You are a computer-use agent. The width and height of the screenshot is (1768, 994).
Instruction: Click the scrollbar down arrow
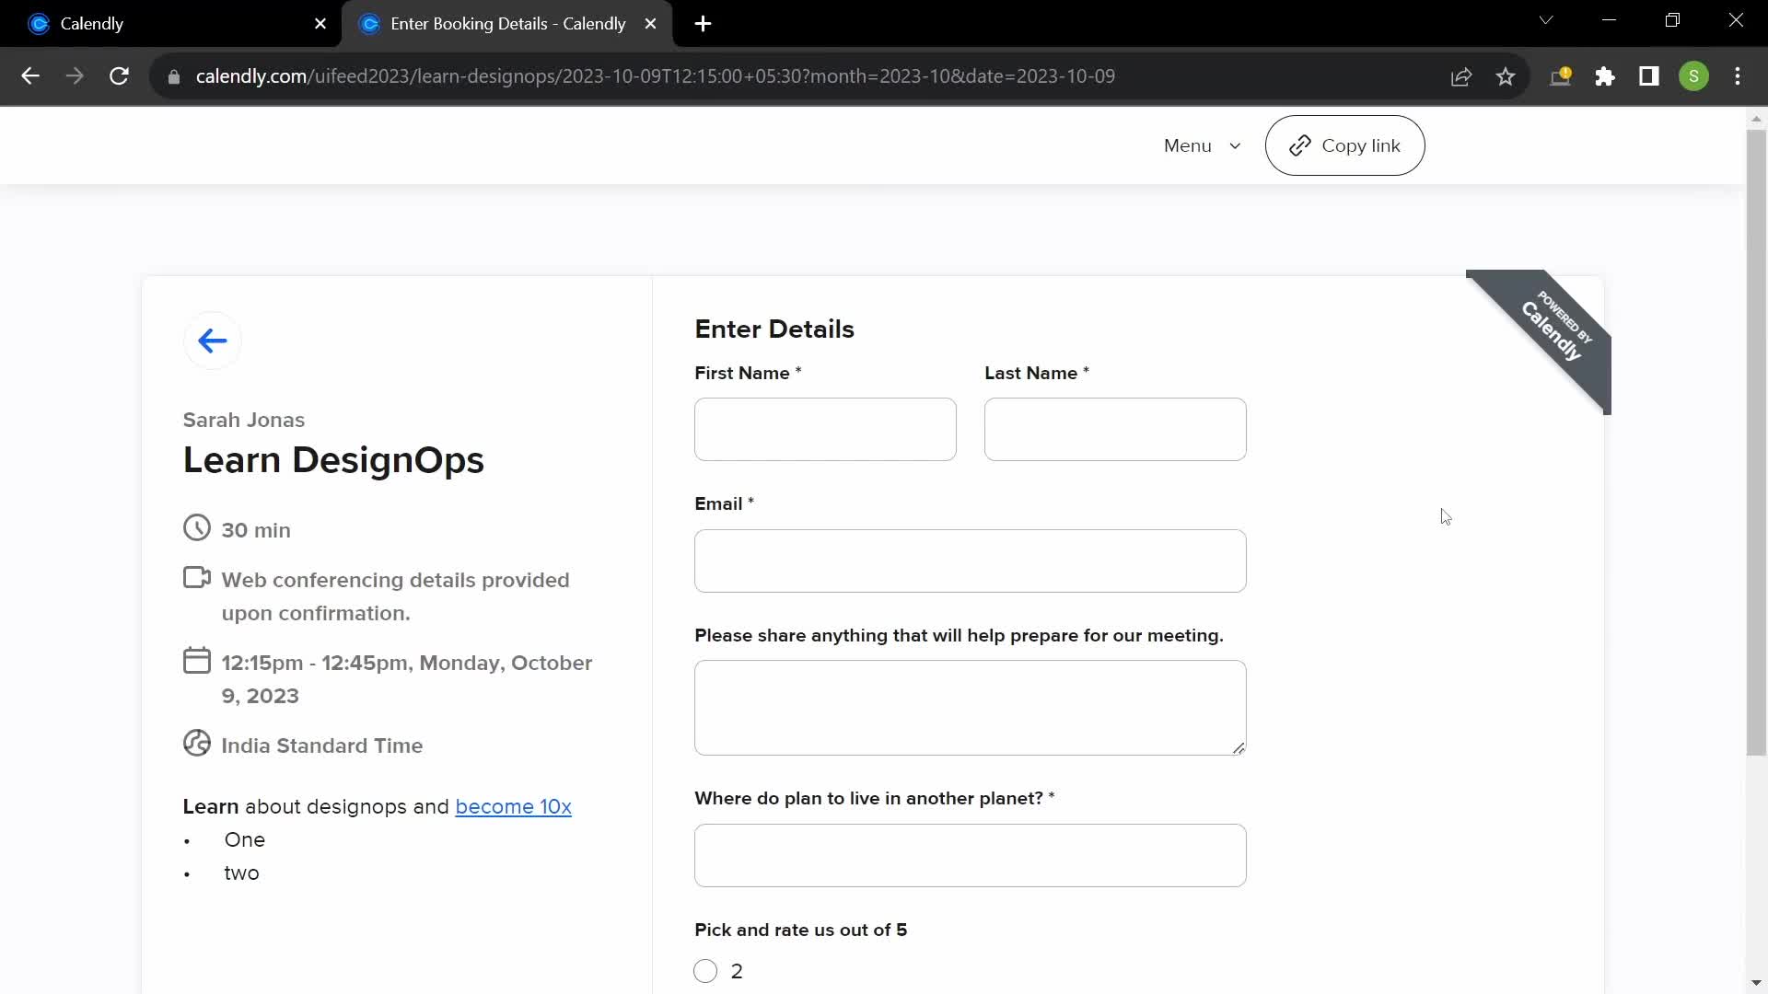(x=1756, y=984)
